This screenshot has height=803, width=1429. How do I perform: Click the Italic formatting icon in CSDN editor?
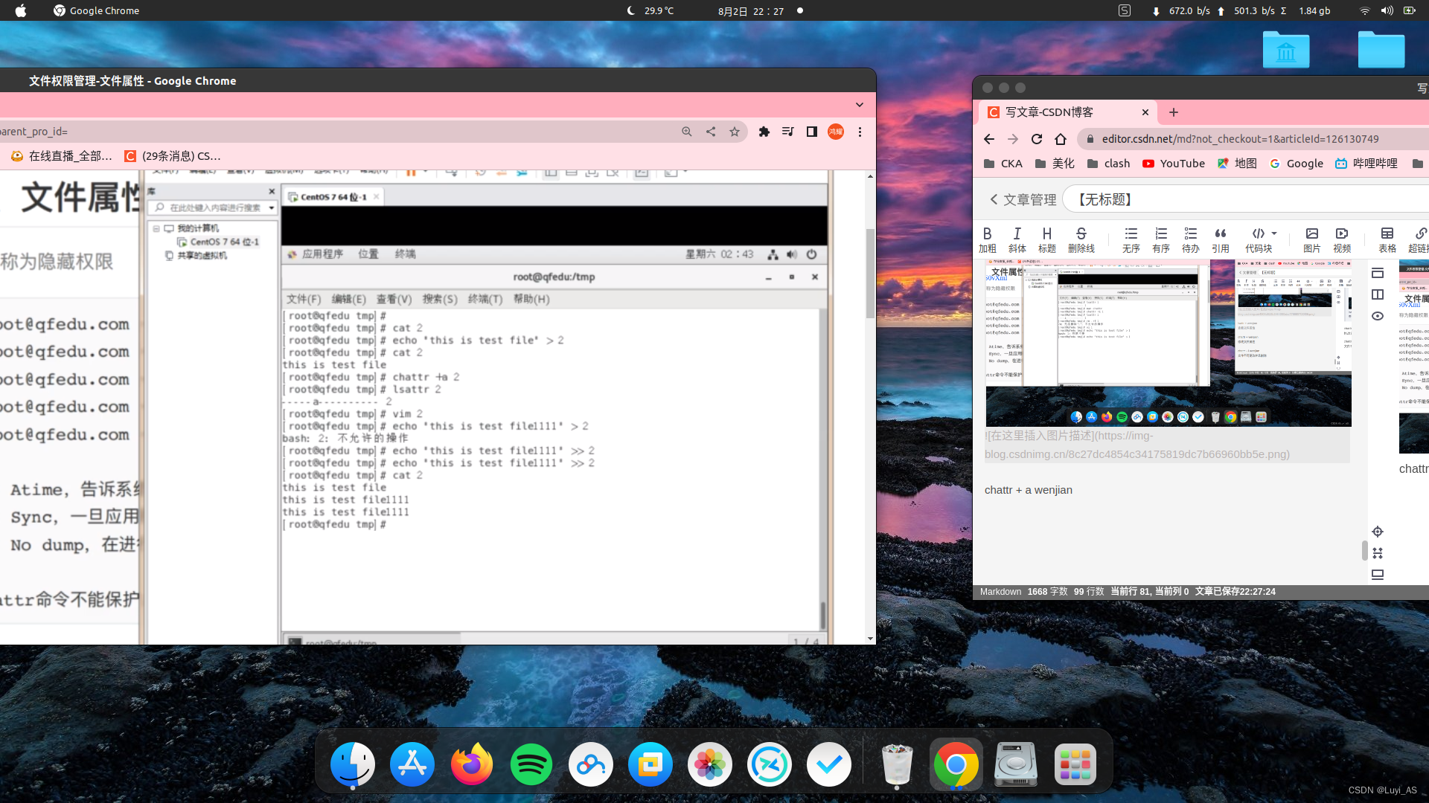1017,233
